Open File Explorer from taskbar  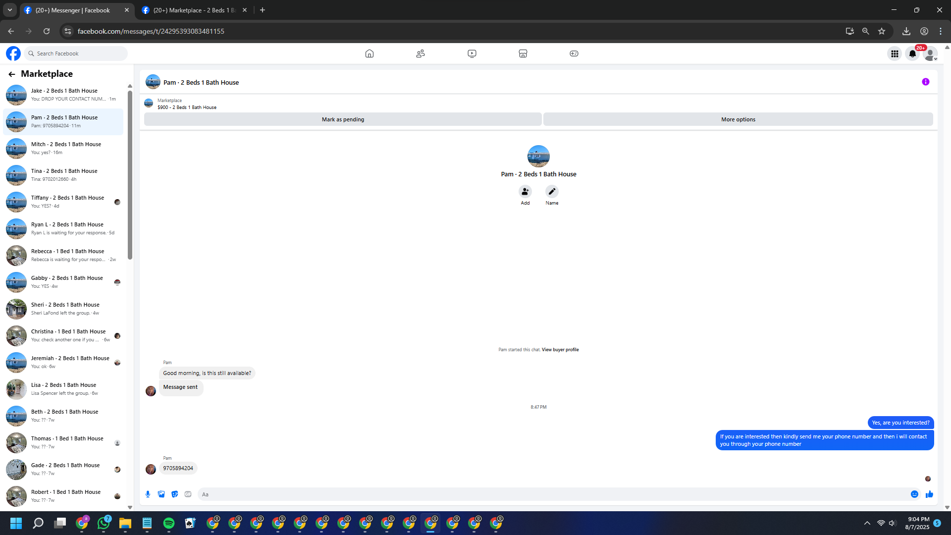[x=125, y=523]
